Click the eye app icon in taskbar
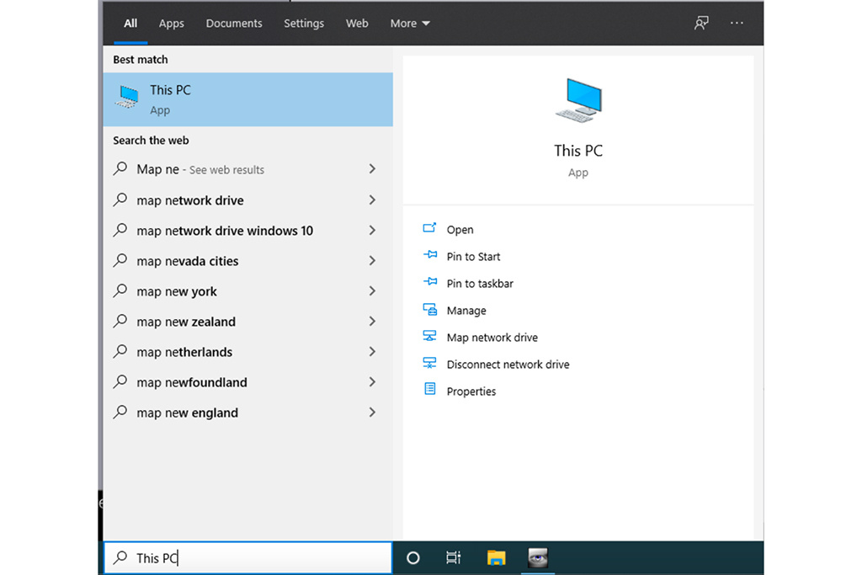The width and height of the screenshot is (862, 575). [x=537, y=557]
